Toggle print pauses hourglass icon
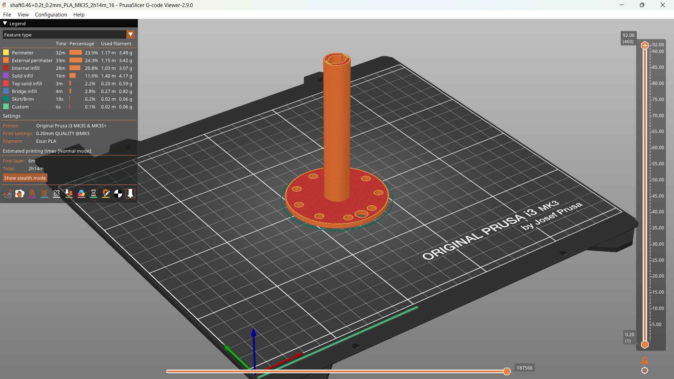The image size is (674, 379). coord(93,193)
